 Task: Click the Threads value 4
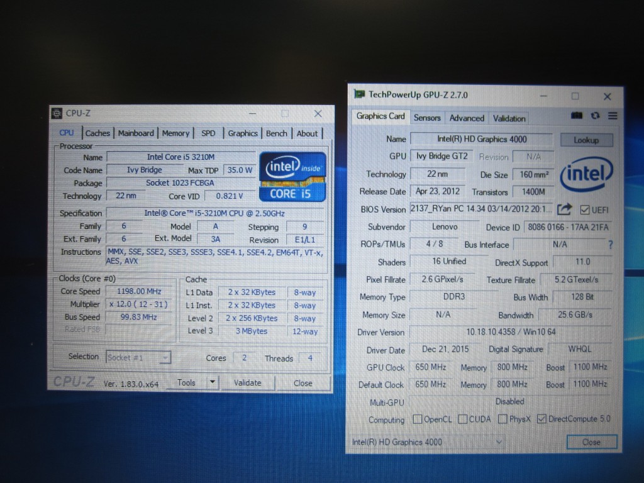click(311, 358)
